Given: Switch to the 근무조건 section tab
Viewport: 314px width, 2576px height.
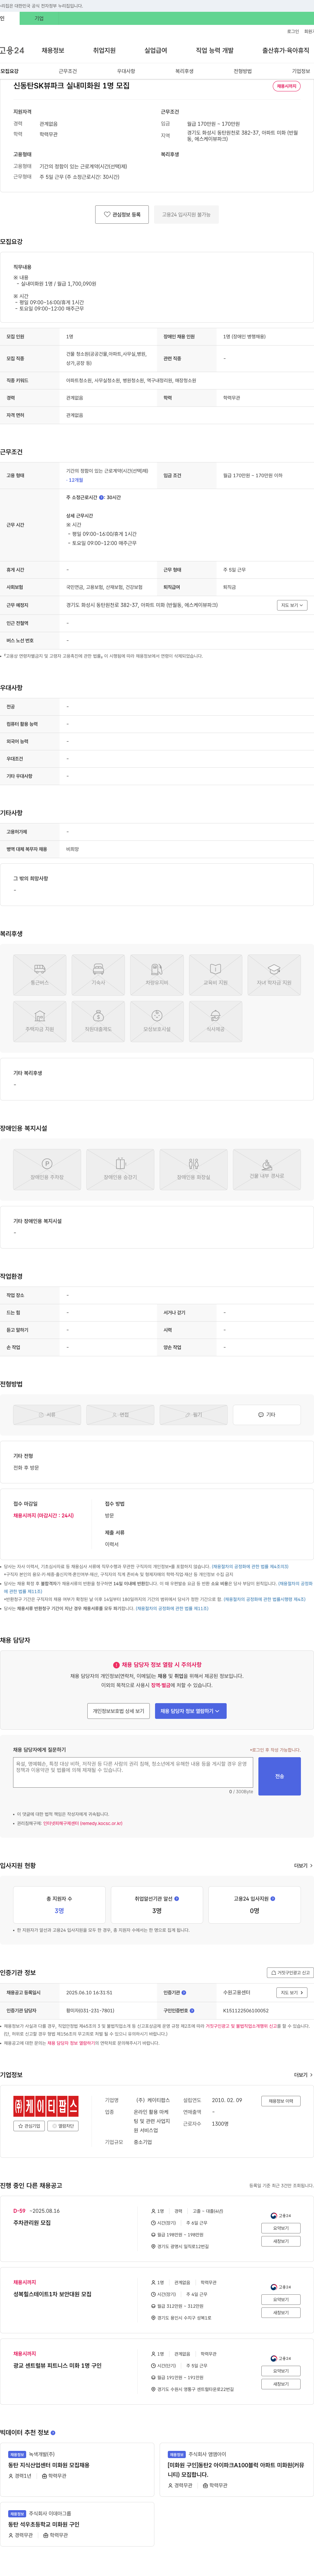Looking at the screenshot, I should click(x=68, y=71).
